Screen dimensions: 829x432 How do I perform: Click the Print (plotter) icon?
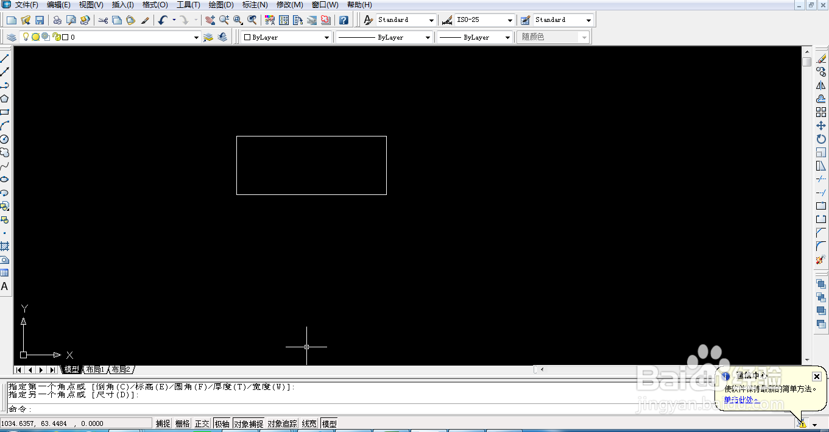point(57,20)
